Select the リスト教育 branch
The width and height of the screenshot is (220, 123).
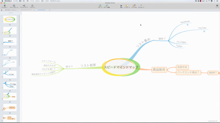point(88,65)
